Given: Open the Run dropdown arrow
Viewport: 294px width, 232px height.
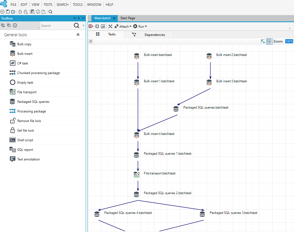Looking at the screenshot, I should tap(146, 26).
